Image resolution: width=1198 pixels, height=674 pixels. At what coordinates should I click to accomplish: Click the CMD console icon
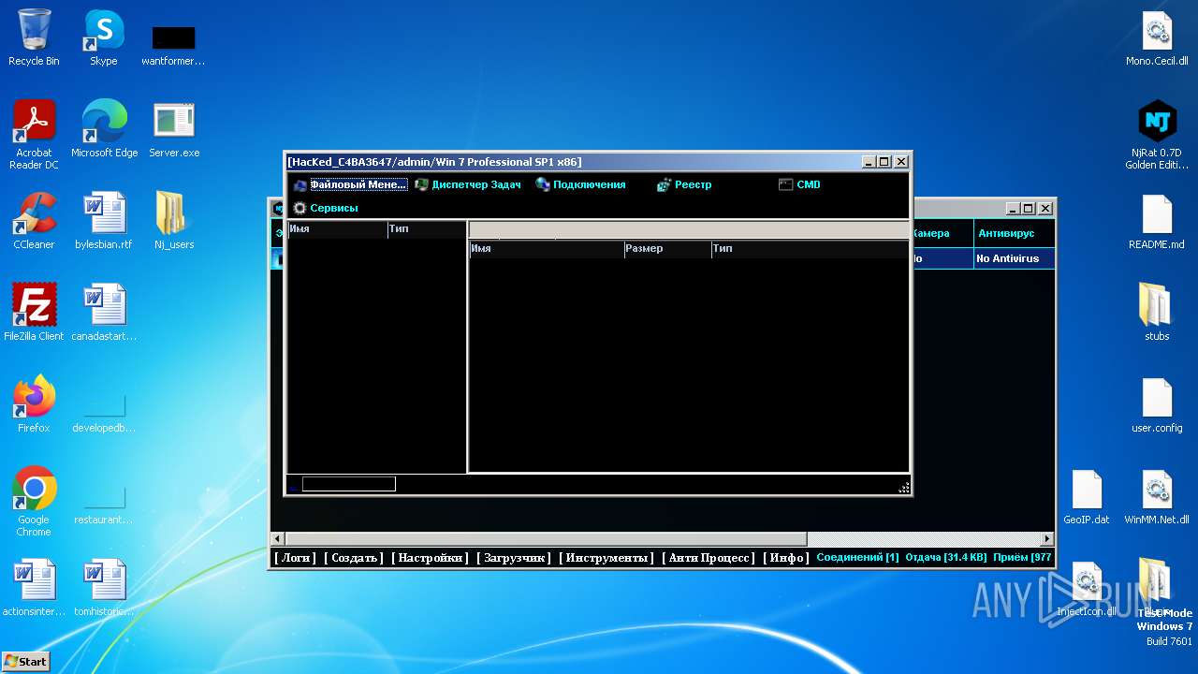(x=785, y=184)
